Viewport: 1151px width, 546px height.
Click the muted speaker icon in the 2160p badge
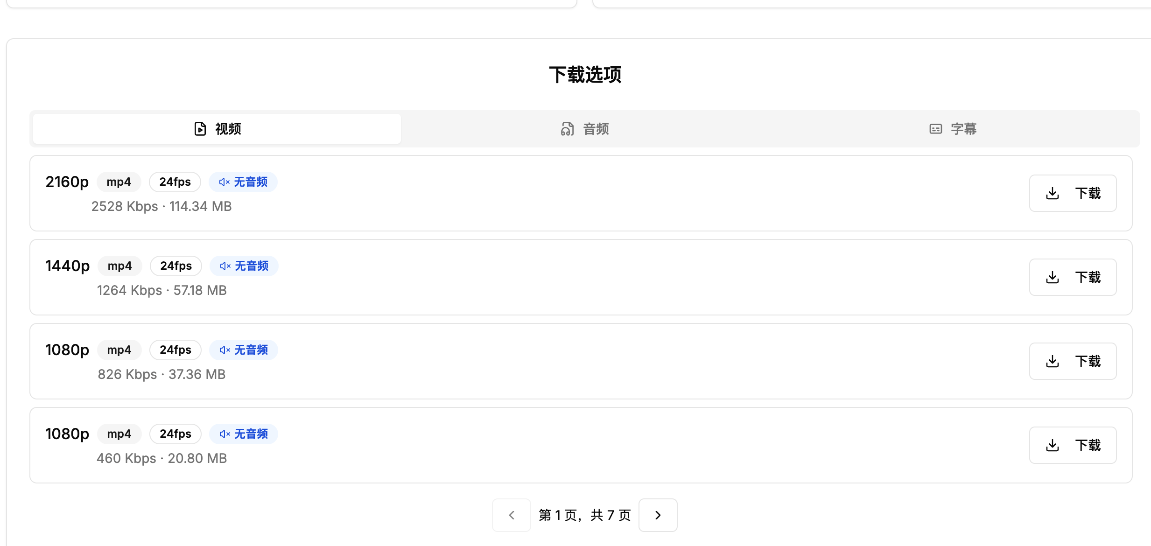[x=224, y=182]
